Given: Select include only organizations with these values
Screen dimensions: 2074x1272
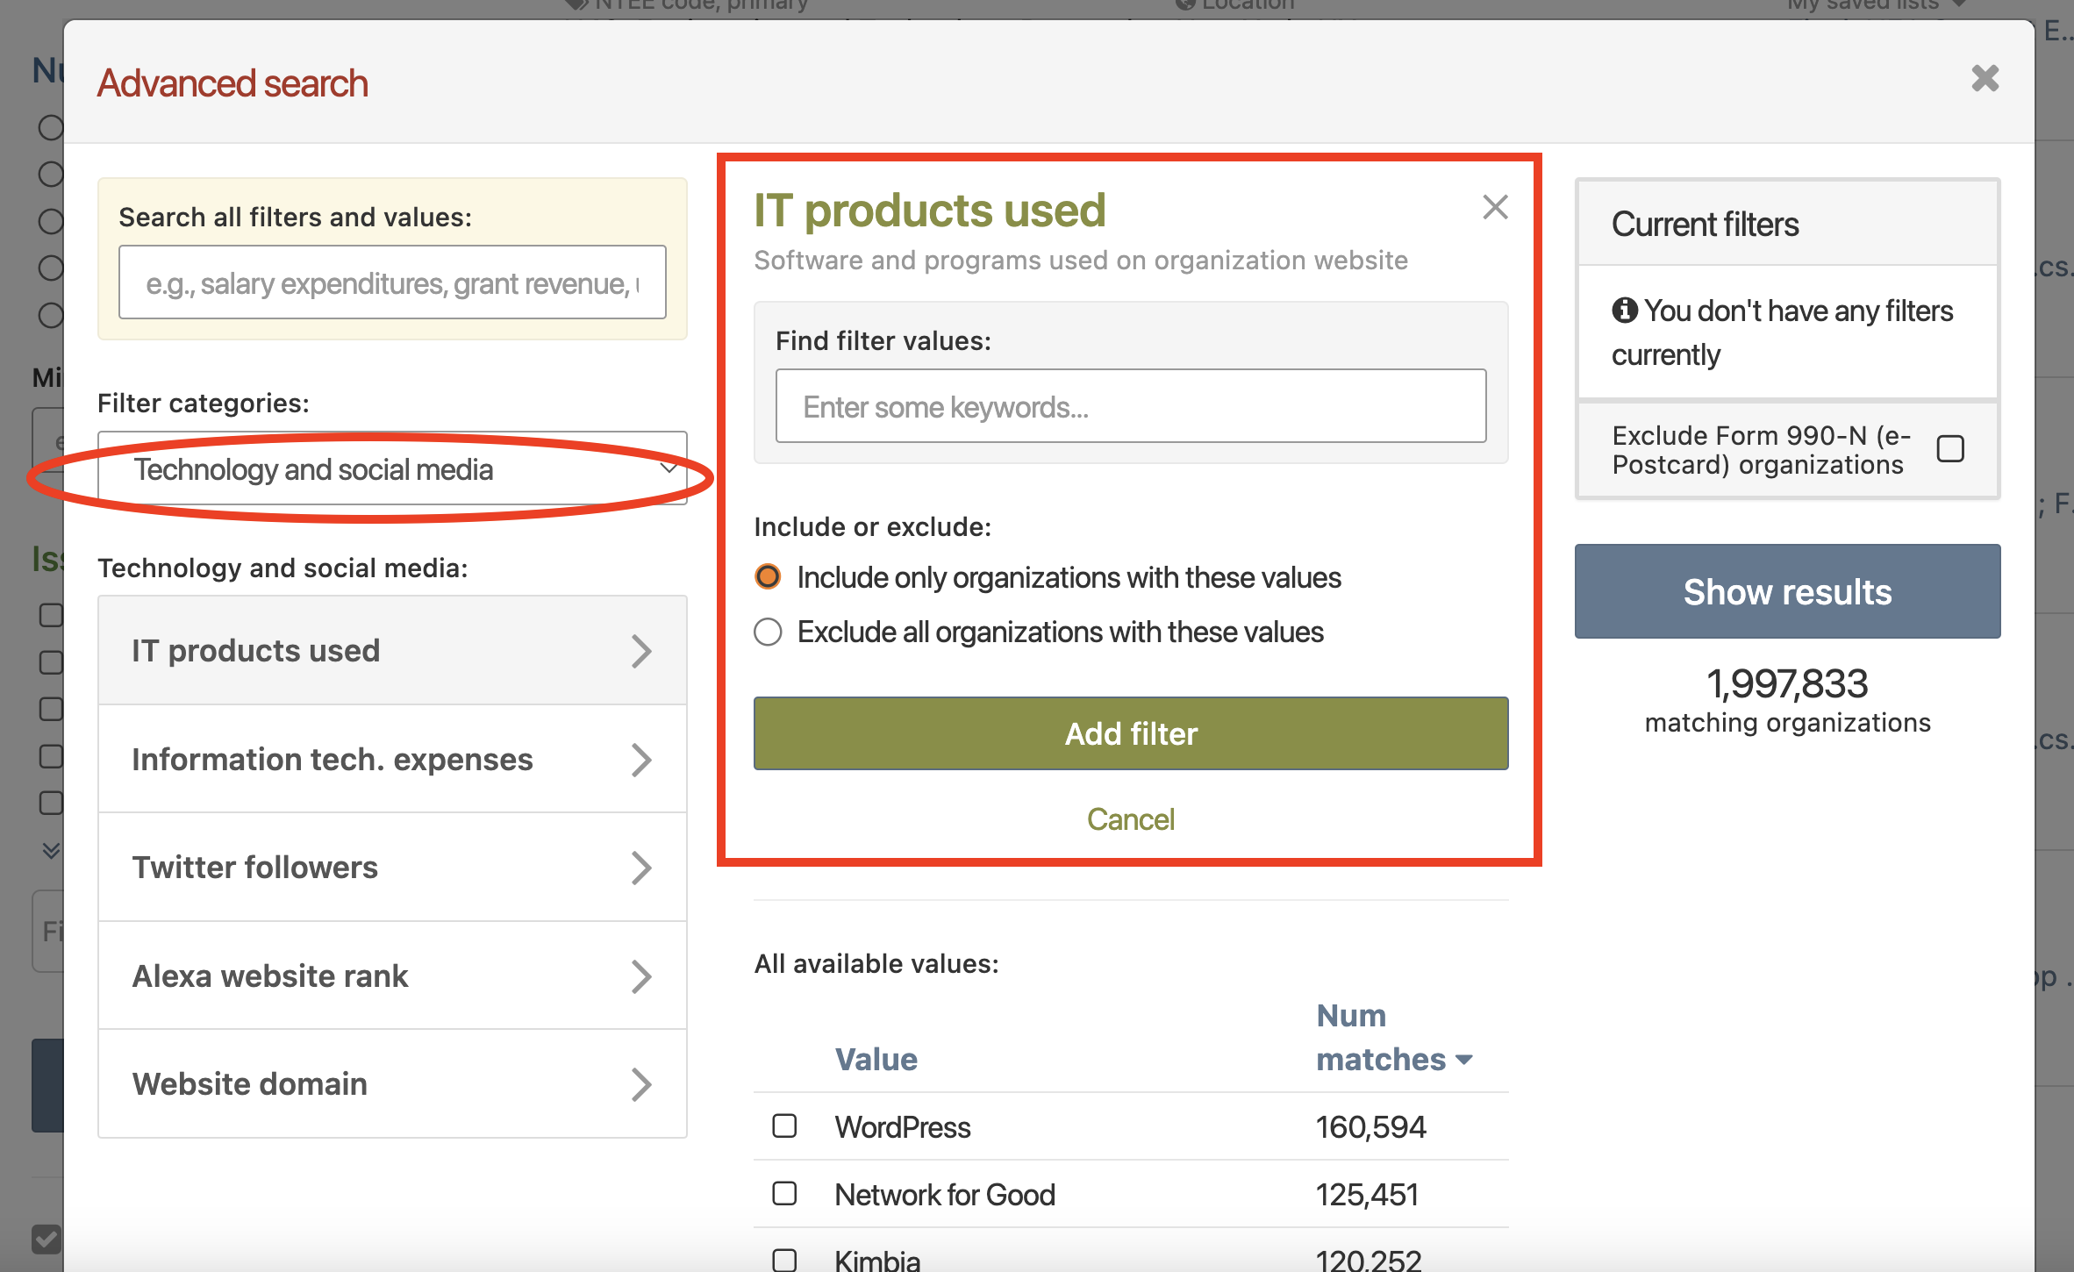Looking at the screenshot, I should coord(767,577).
